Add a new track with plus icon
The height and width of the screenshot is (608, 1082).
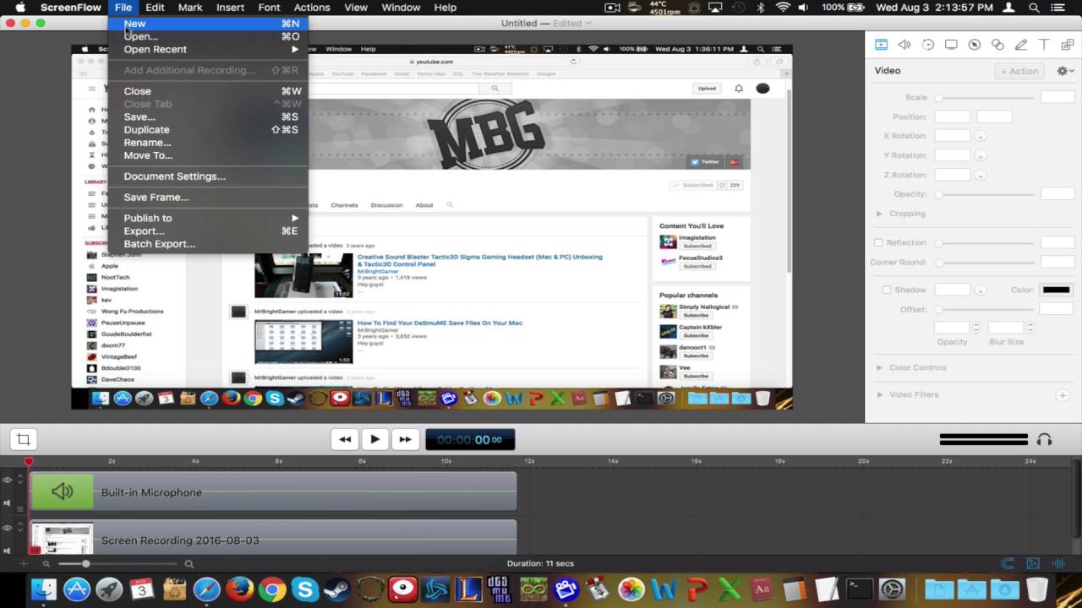pos(23,563)
